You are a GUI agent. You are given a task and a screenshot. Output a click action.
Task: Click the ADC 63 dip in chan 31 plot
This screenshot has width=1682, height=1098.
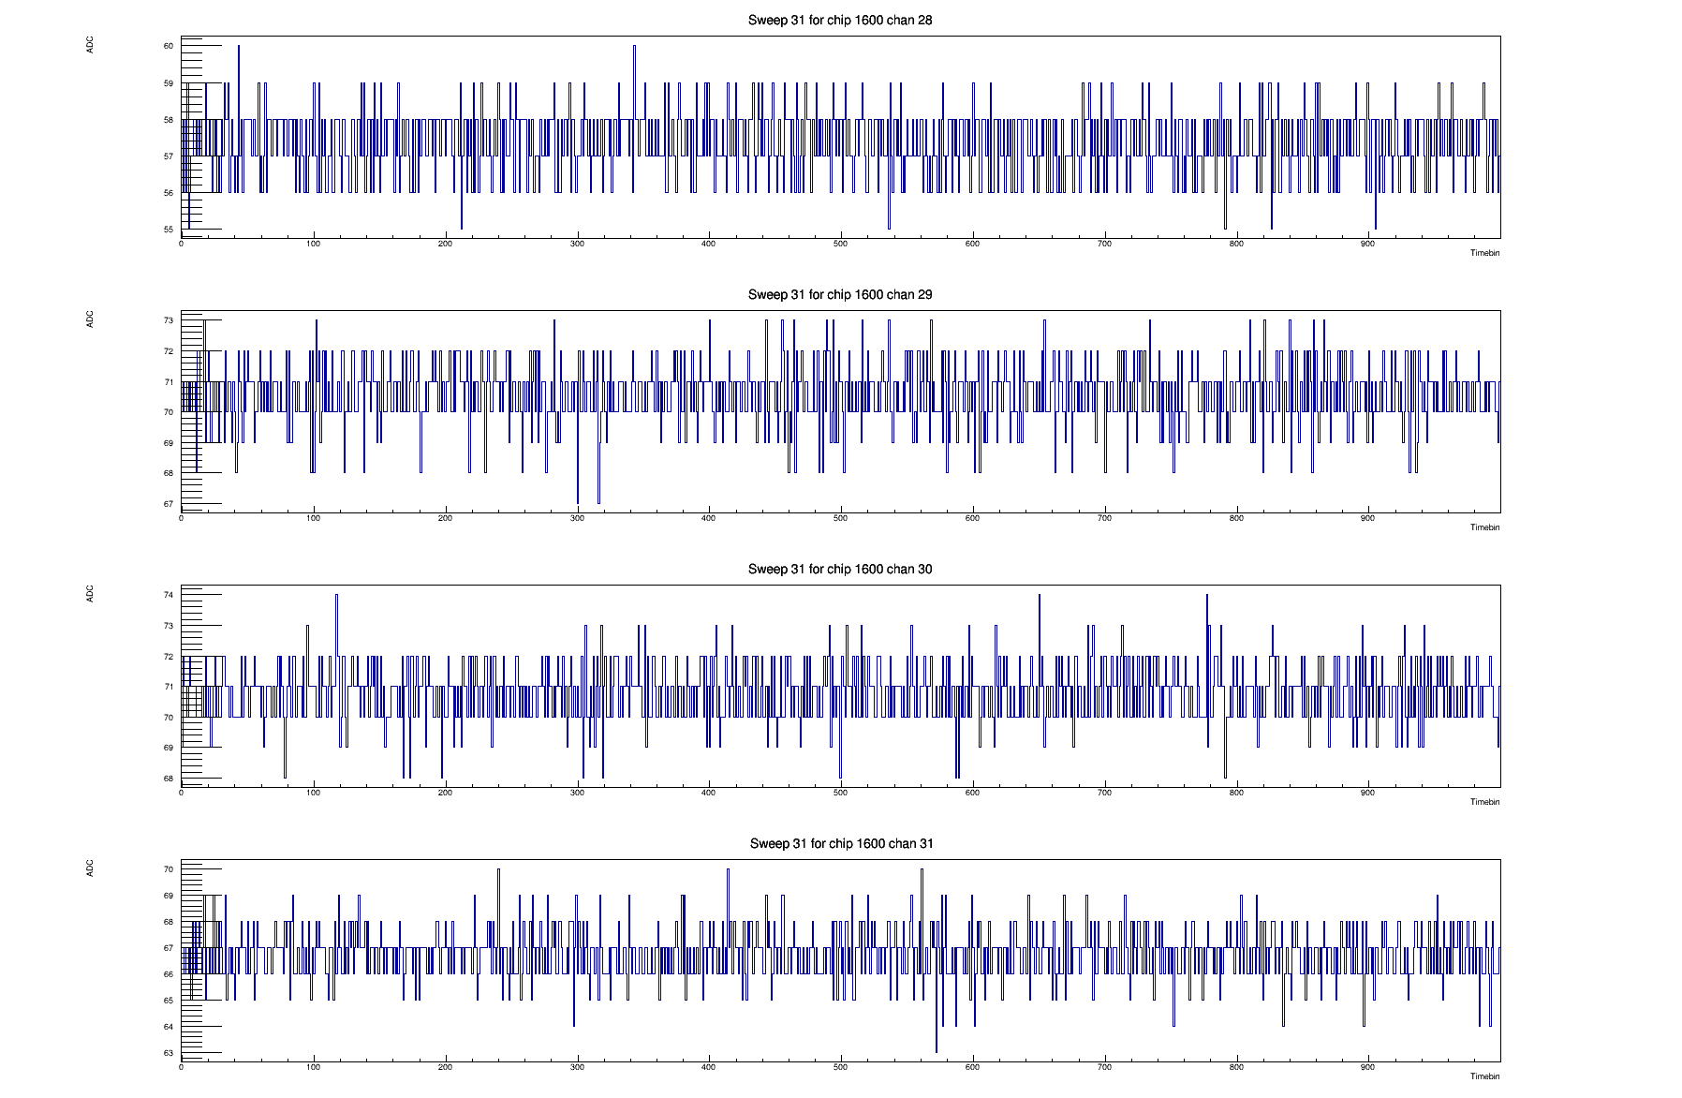(x=936, y=1051)
